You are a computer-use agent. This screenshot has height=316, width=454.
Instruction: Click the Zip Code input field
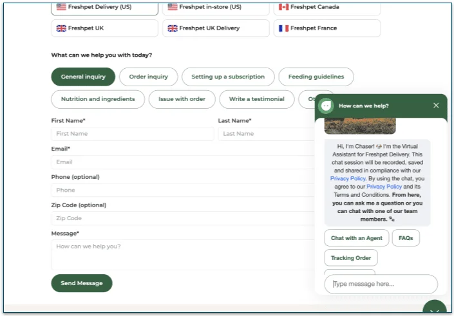pos(183,218)
